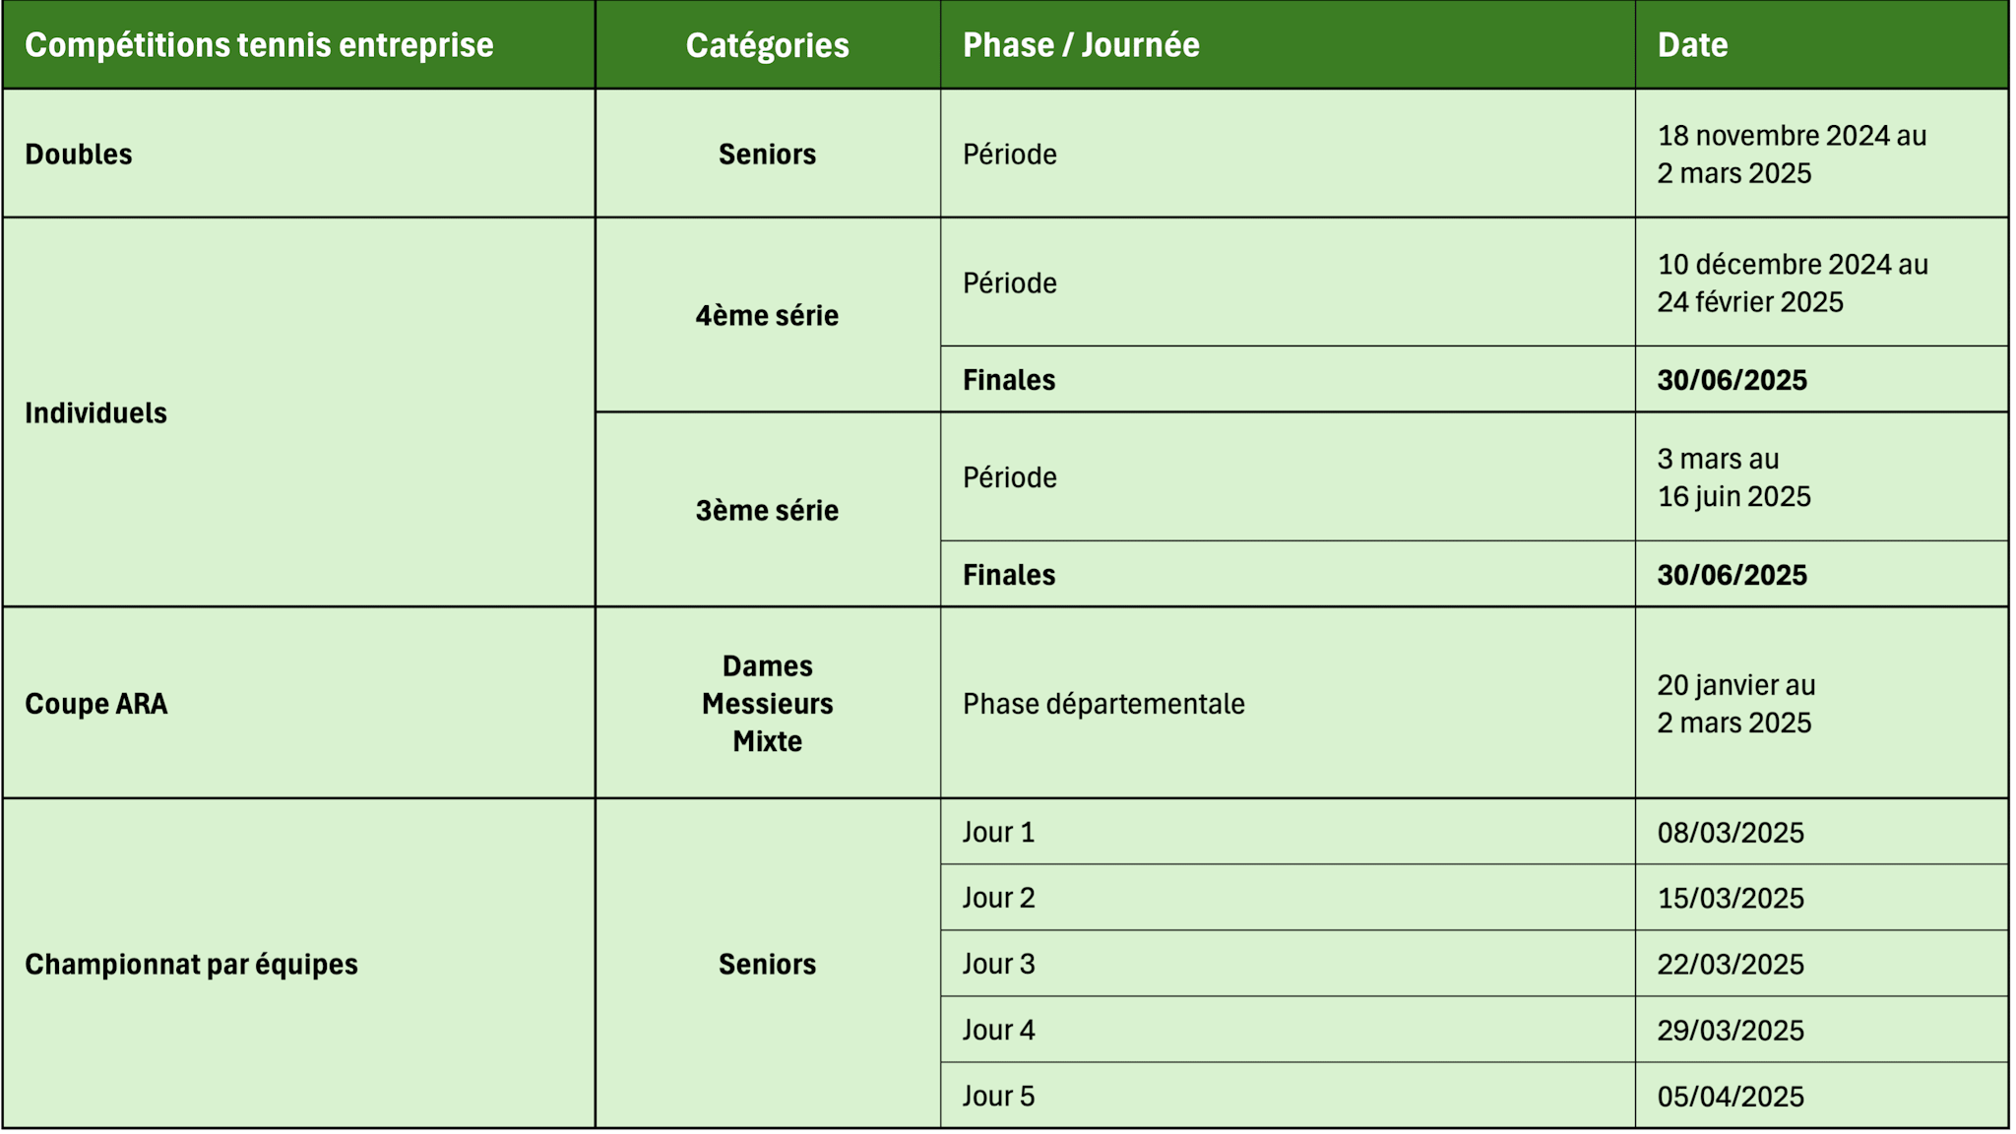The image size is (2016, 1134).
Task: Select the "Individuels" competition cell
Action: point(96,412)
